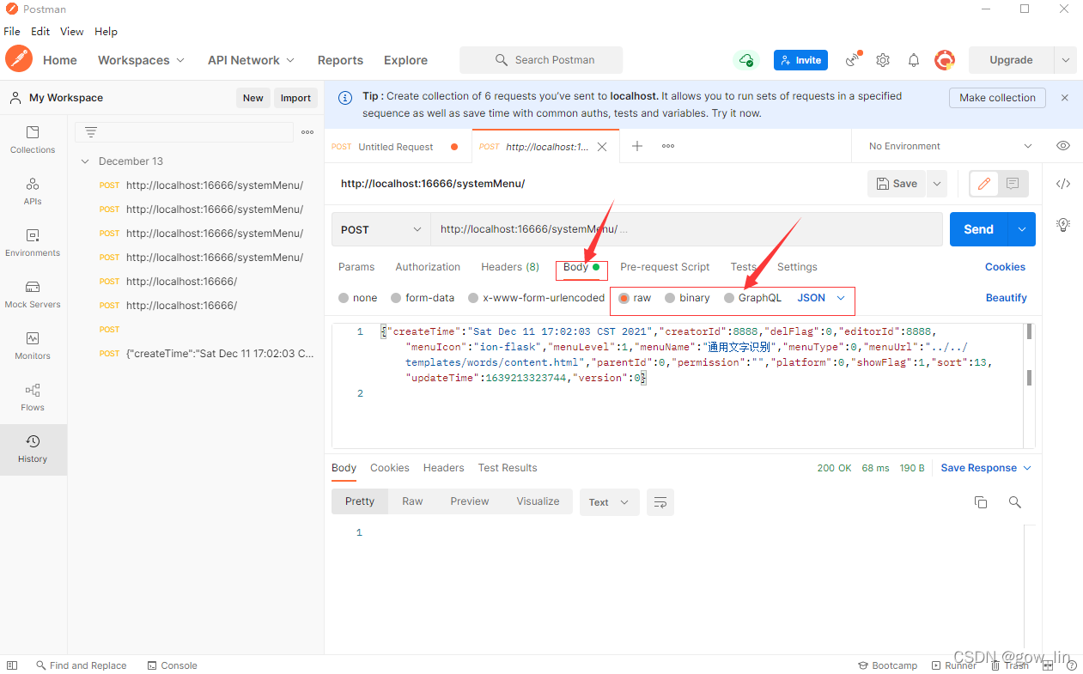Screen dimensions: 1083x674
Task: Click the Invite button
Action: click(800, 60)
